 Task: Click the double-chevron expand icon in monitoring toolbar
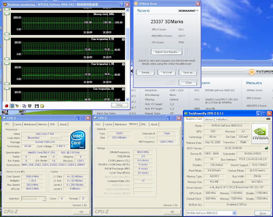tap(30, 106)
